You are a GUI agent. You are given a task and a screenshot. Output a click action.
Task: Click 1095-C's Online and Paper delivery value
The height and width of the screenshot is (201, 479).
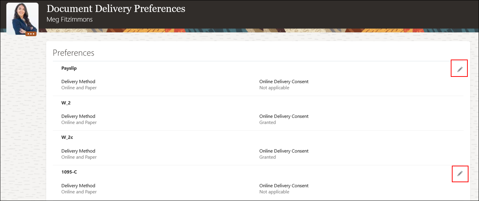(79, 192)
